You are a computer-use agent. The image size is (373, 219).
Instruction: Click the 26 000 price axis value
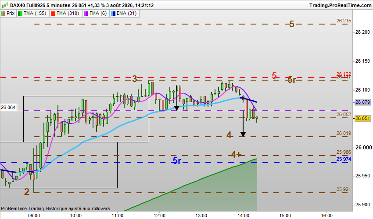[363, 148]
